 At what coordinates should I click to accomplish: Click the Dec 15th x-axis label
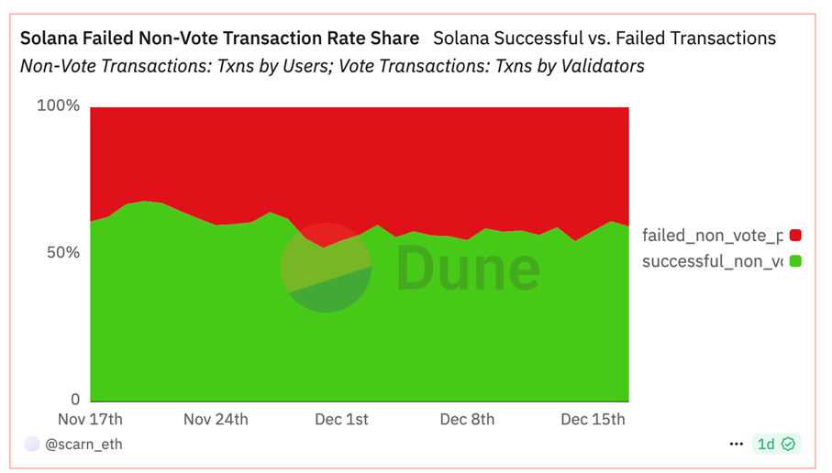(x=593, y=419)
